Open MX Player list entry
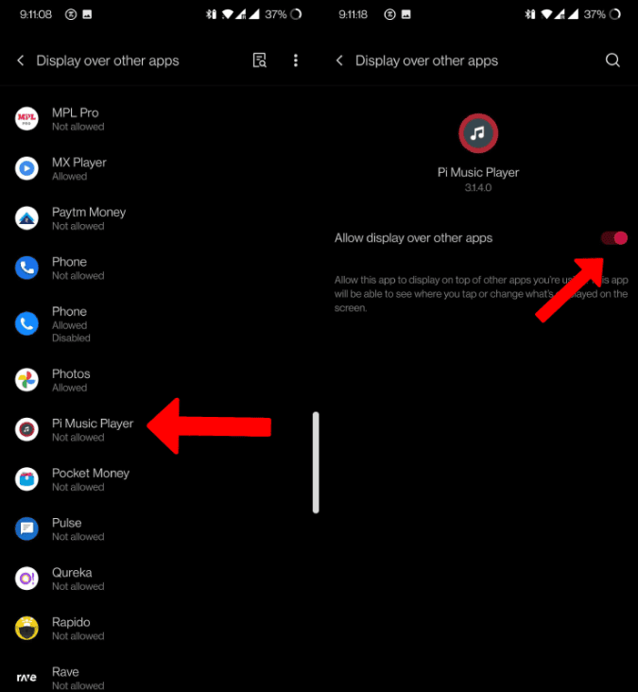The height and width of the screenshot is (692, 638). [x=159, y=168]
